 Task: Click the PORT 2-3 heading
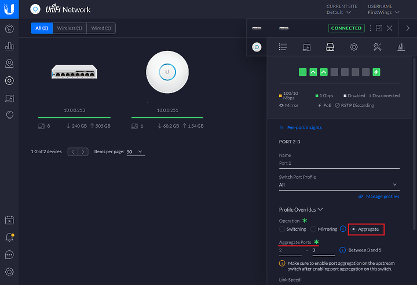click(x=290, y=142)
